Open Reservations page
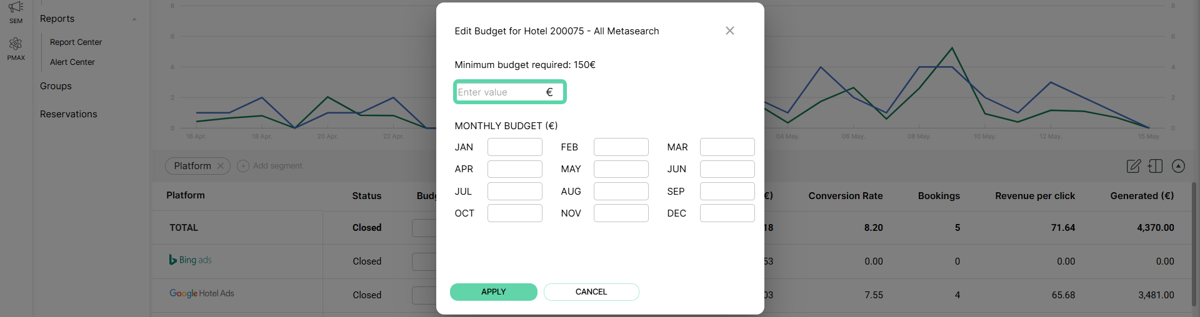This screenshot has width=1200, height=317. click(x=69, y=114)
